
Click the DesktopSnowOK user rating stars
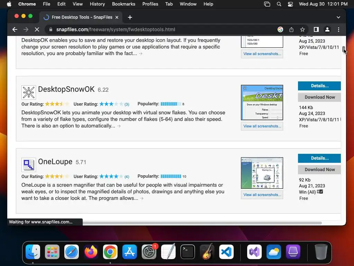tap(111, 104)
